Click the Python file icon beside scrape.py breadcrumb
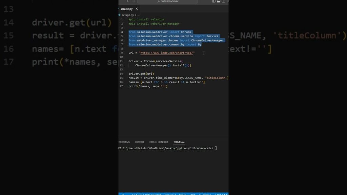 [119, 15]
